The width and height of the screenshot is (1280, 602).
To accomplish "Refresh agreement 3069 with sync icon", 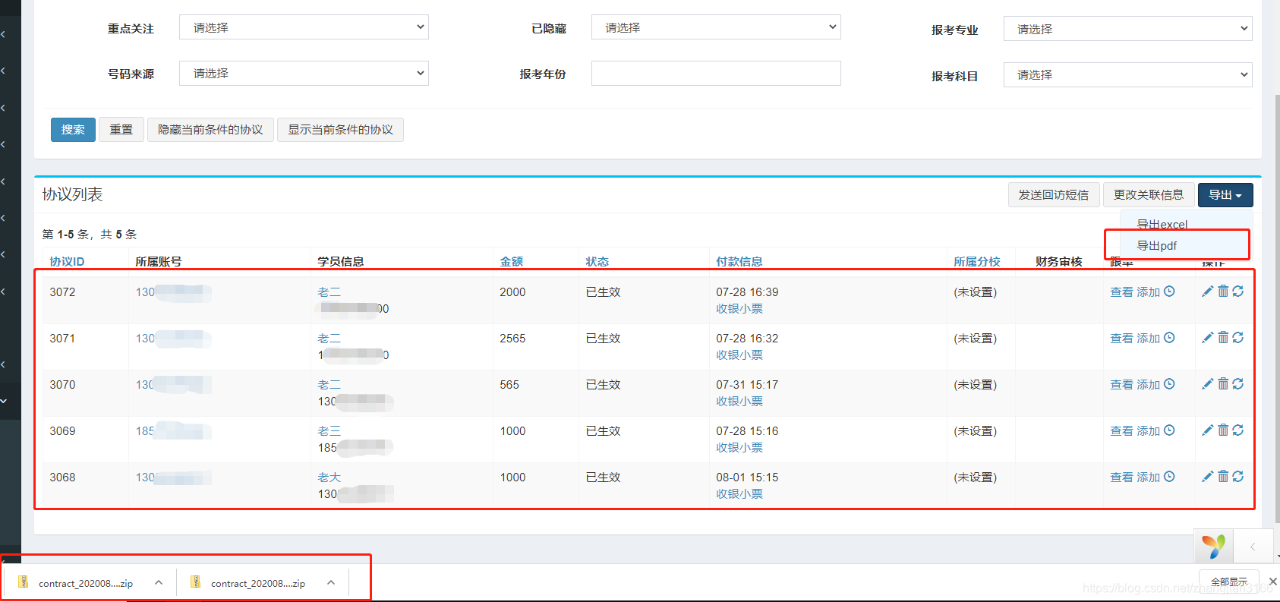I will [1237, 430].
